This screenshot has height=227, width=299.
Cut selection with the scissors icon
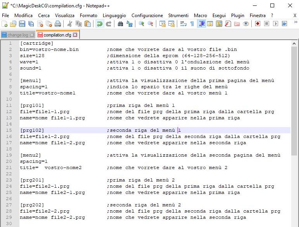pyautogui.click(x=69, y=24)
